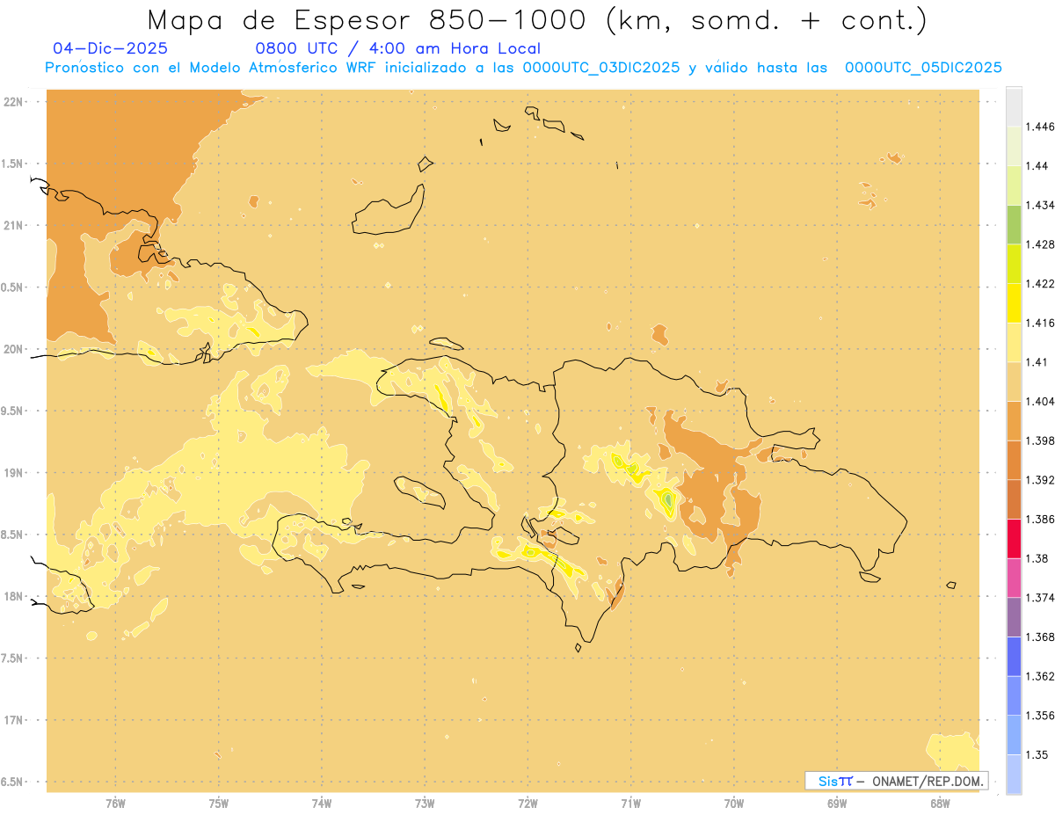Select the brownish-orange colorbar segment between 1.386 and 1.392
This screenshot has height=815, width=1055.
[x=1014, y=499]
